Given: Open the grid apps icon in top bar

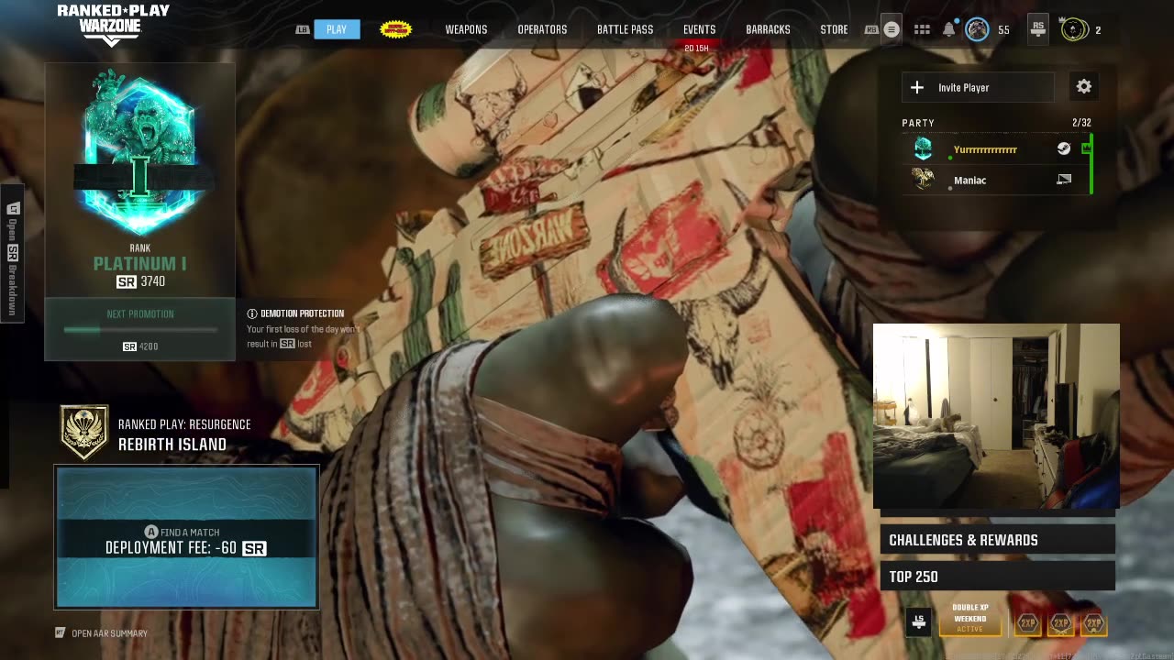Looking at the screenshot, I should coord(922,29).
